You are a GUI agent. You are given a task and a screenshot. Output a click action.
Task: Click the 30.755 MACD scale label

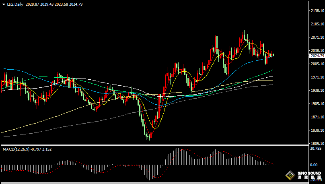[316, 149]
